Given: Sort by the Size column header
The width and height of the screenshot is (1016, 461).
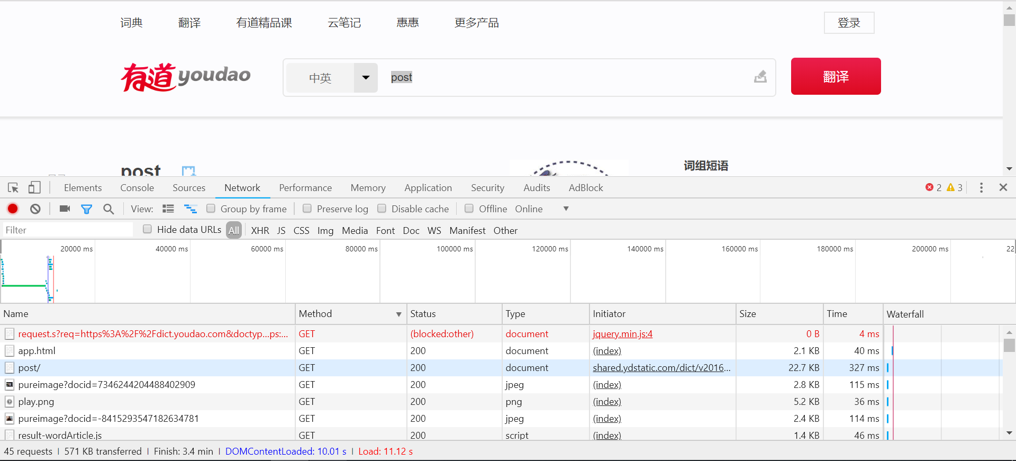Looking at the screenshot, I should click(x=779, y=314).
